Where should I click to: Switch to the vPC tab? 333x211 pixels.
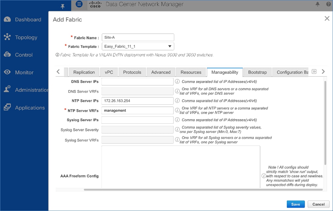tap(109, 72)
